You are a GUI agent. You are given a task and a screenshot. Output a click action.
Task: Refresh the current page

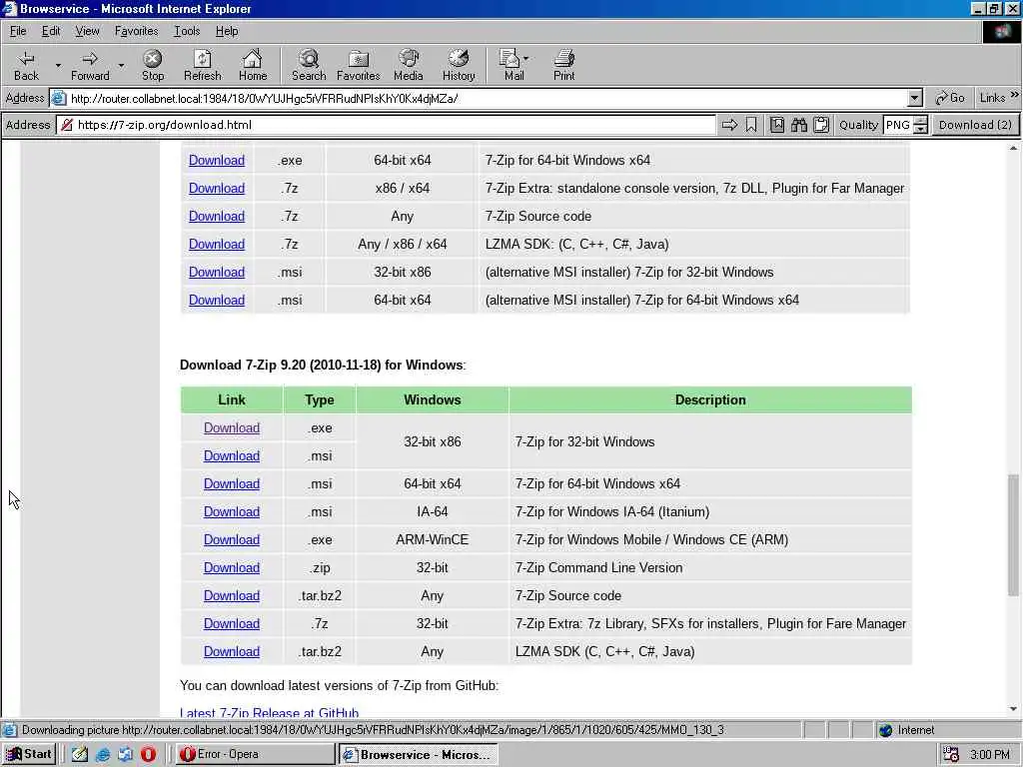point(202,65)
